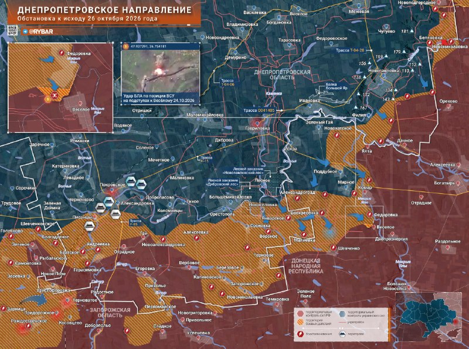Open the drone strike video thumbnail

coord(160,71)
